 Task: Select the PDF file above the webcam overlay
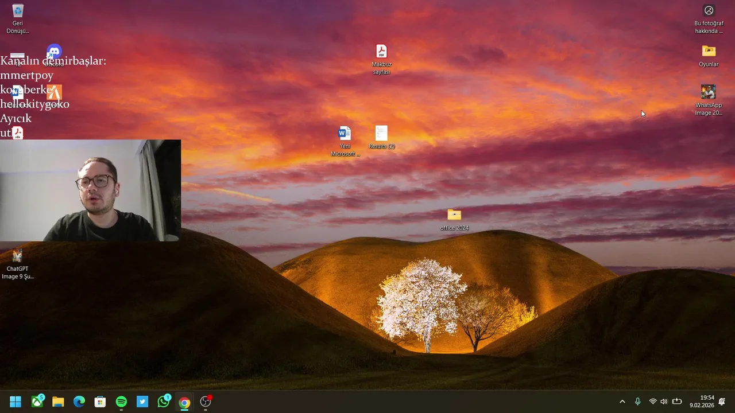(18, 133)
